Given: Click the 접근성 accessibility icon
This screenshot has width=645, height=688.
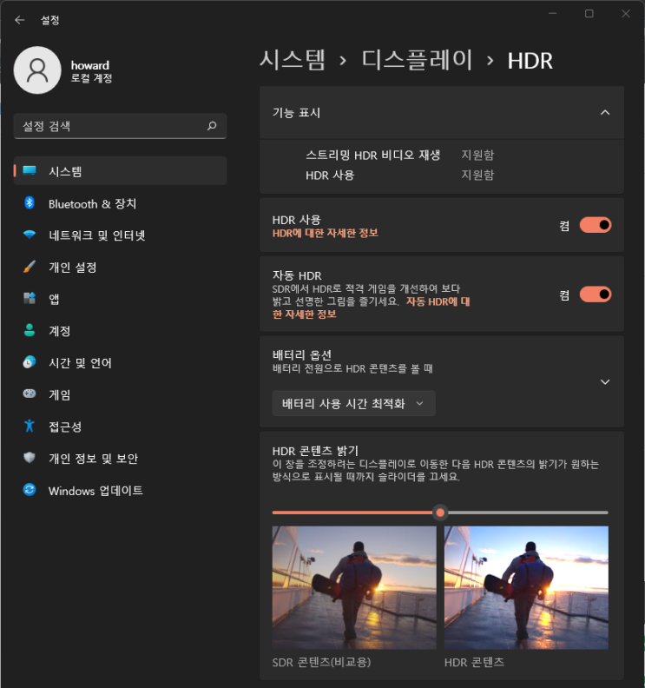Looking at the screenshot, I should 30,426.
